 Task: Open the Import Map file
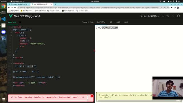pyautogui.click(x=88, y=22)
